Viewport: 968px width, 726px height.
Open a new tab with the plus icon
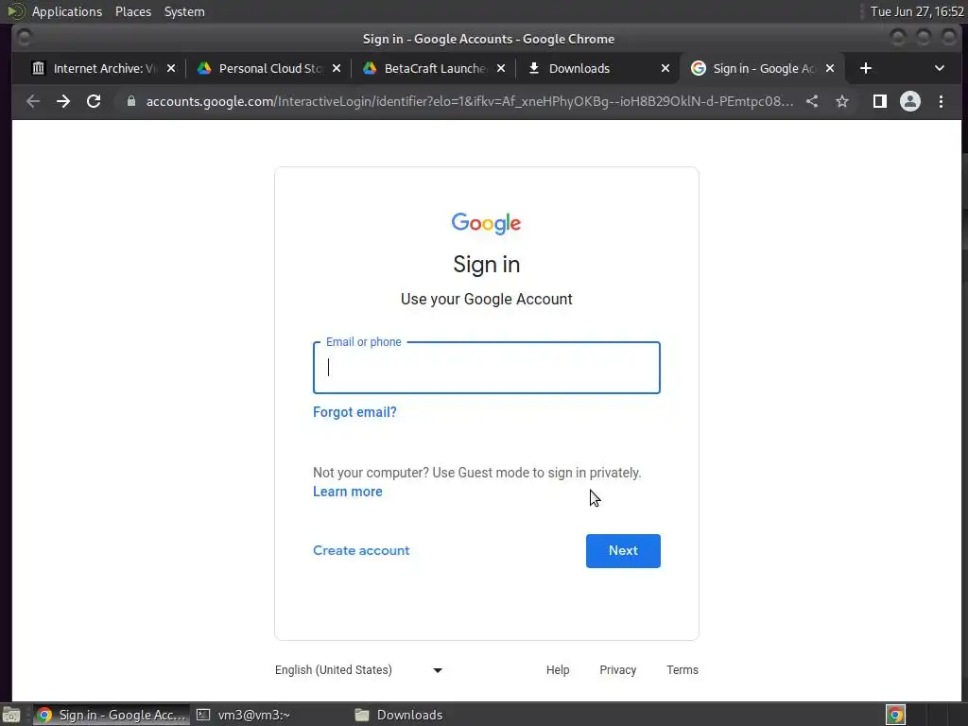point(866,68)
